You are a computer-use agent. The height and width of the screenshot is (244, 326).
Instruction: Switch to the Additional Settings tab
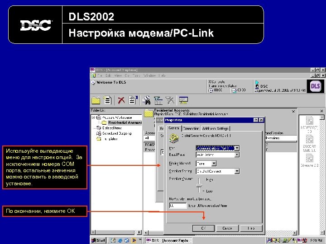click(x=215, y=129)
